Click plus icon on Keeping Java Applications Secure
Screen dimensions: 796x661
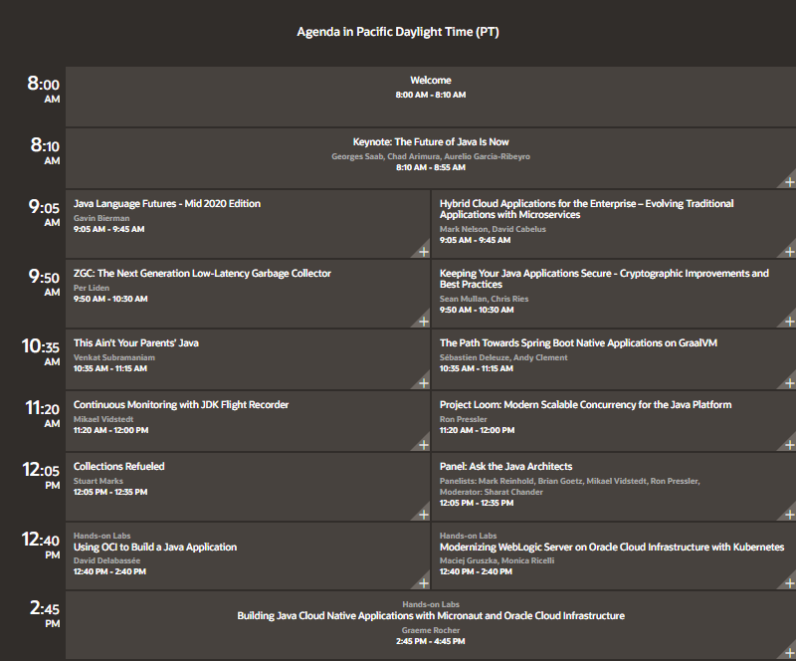click(789, 321)
